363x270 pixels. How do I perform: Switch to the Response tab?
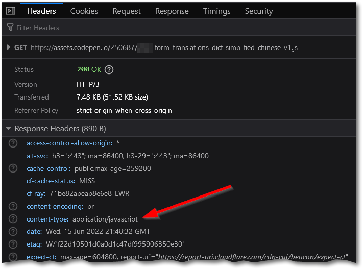172,11
